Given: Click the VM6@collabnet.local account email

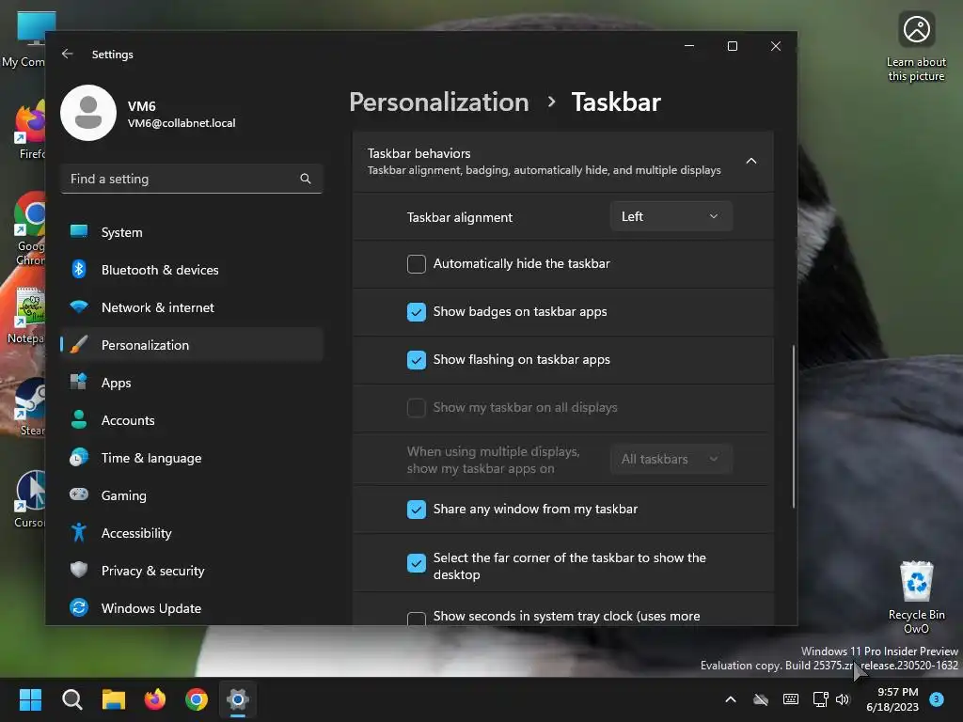Looking at the screenshot, I should [182, 123].
